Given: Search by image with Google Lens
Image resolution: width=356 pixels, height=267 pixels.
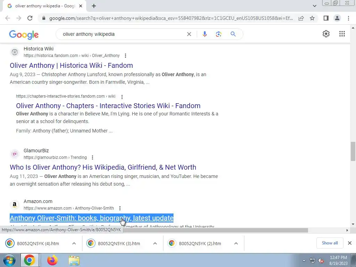Looking at the screenshot, I should (218, 34).
